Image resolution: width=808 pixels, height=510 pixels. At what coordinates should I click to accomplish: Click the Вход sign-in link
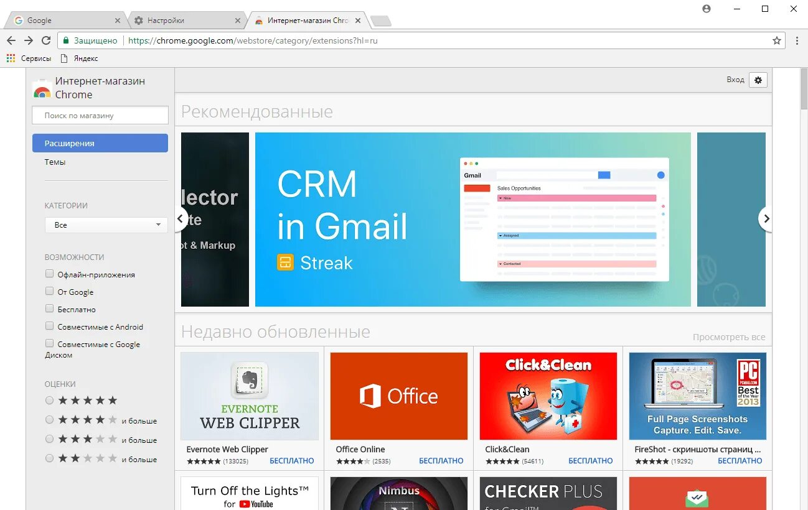click(x=735, y=80)
